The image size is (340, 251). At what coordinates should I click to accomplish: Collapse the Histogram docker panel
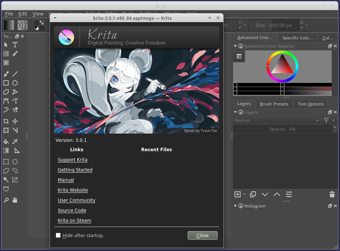point(235,206)
